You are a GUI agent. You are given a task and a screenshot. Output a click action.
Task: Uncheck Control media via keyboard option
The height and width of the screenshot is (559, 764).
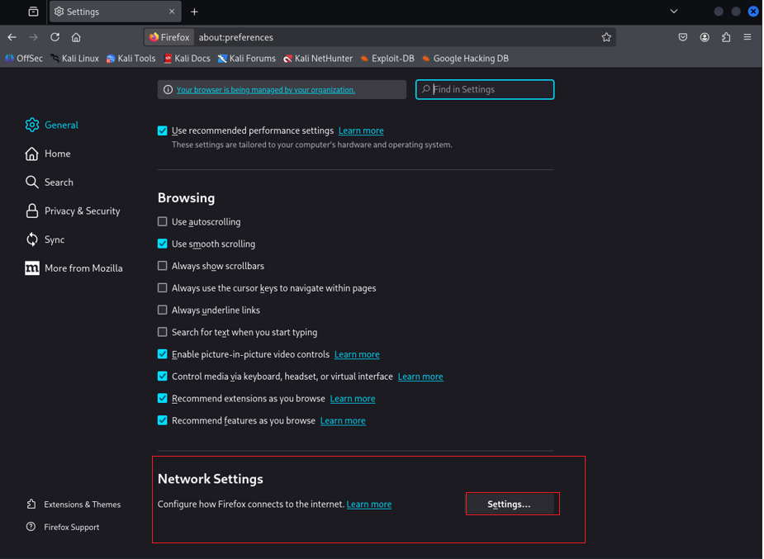pos(162,377)
